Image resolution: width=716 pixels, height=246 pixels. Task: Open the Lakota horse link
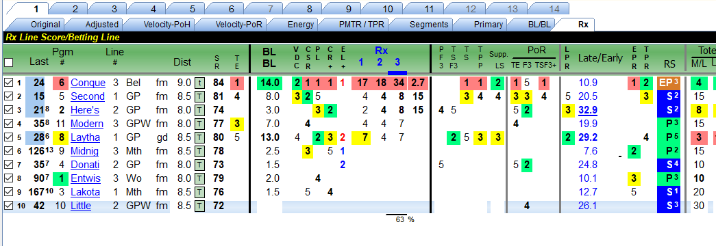pos(85,192)
